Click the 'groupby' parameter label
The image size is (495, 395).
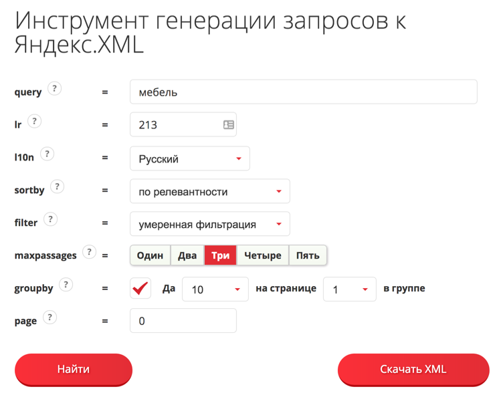click(33, 288)
